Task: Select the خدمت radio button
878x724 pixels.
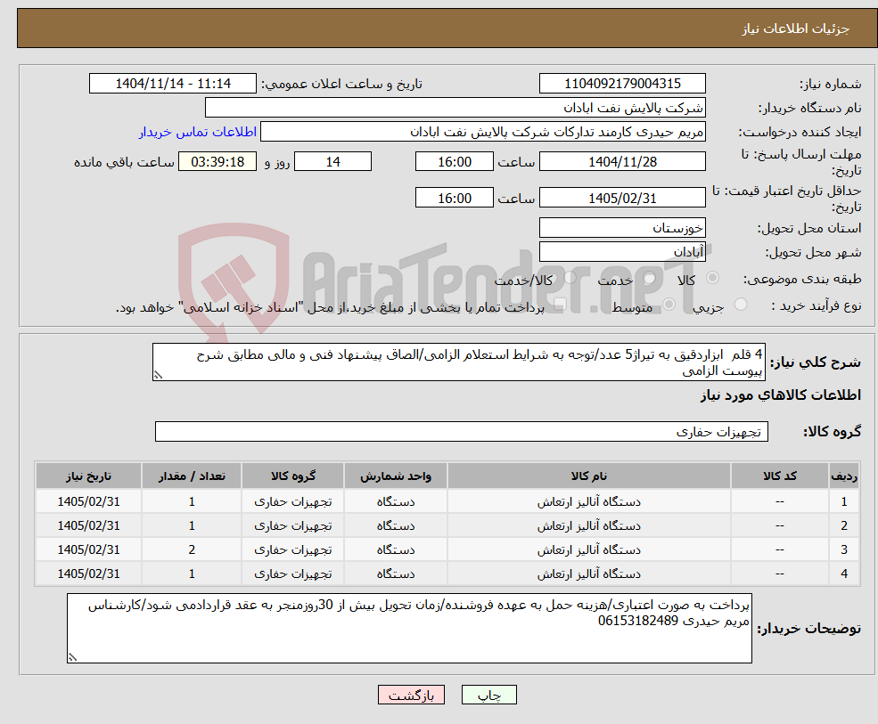Action: (650, 278)
